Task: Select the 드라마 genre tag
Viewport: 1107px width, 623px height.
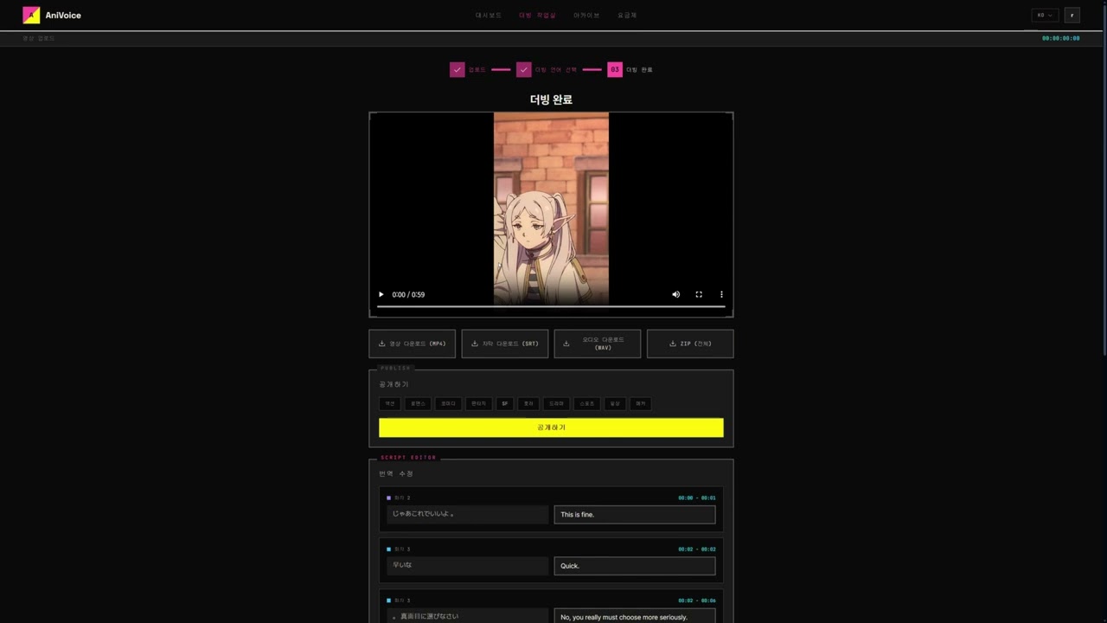Action: pyautogui.click(x=556, y=403)
